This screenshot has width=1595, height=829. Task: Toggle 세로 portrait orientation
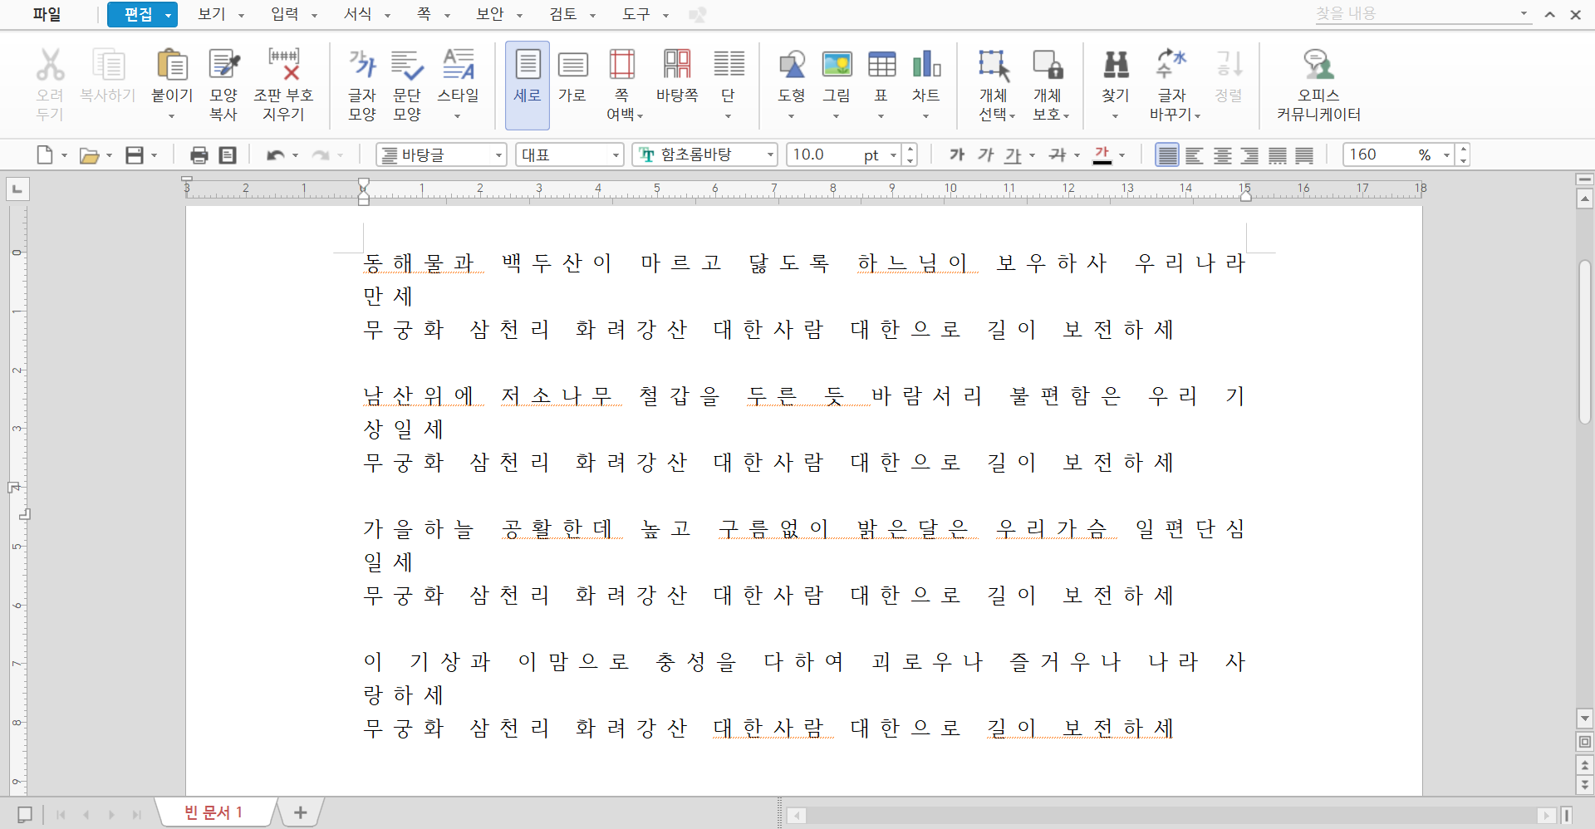[x=528, y=85]
